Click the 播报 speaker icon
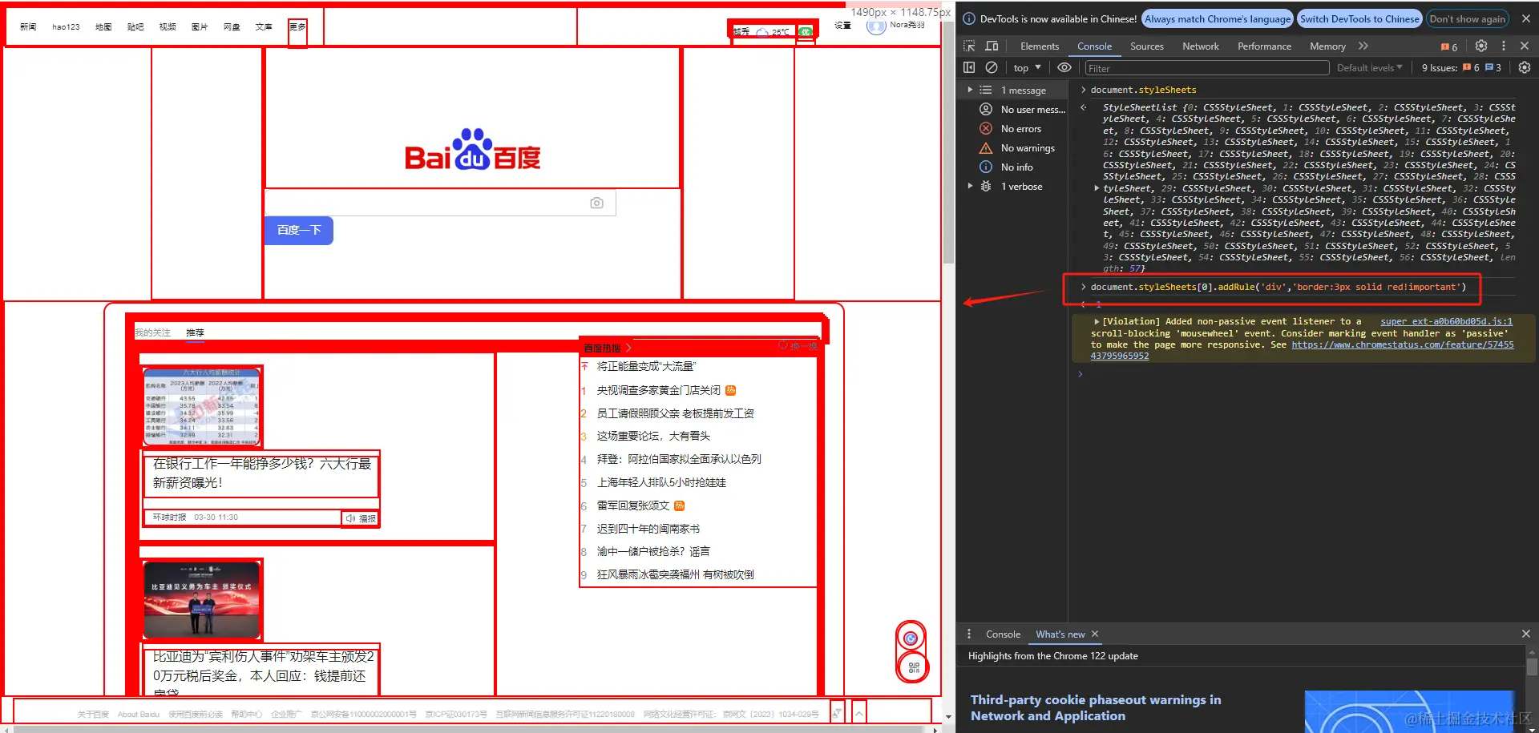 351,518
